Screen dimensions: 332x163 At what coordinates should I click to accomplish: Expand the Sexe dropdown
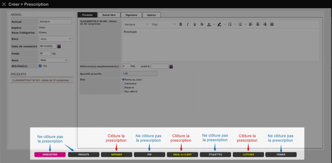pyautogui.click(x=53, y=60)
